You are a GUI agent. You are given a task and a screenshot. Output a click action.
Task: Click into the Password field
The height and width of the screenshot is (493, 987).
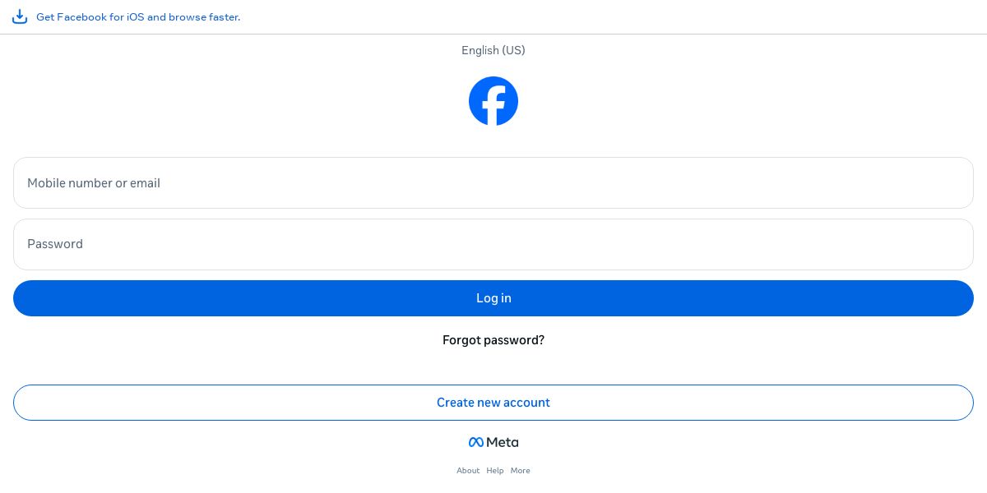(x=493, y=244)
